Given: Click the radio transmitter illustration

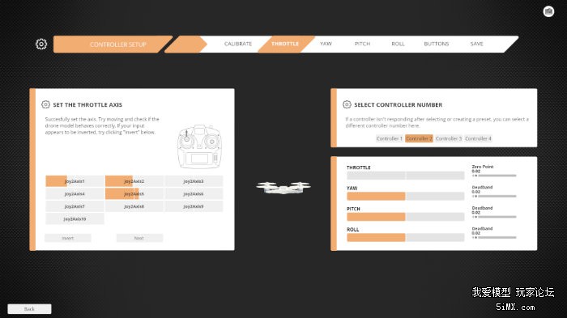Looking at the screenshot, I should (x=199, y=146).
